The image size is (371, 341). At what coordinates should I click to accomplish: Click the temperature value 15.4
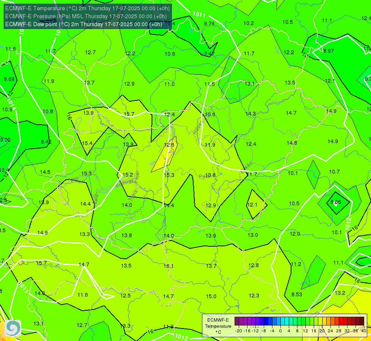click(x=87, y=143)
